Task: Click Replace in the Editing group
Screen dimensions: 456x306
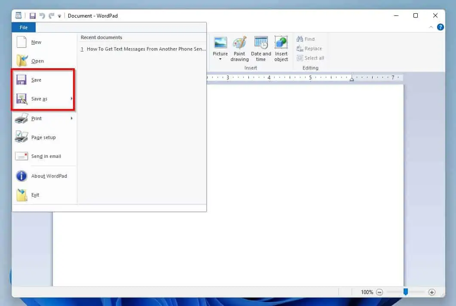Action: coord(309,48)
